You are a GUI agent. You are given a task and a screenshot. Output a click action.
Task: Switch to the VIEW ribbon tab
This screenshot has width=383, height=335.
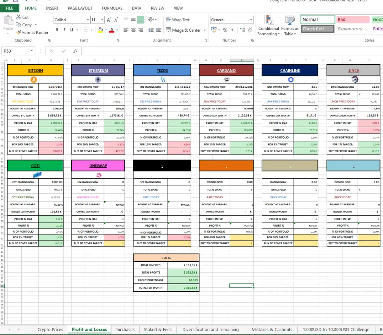click(178, 8)
